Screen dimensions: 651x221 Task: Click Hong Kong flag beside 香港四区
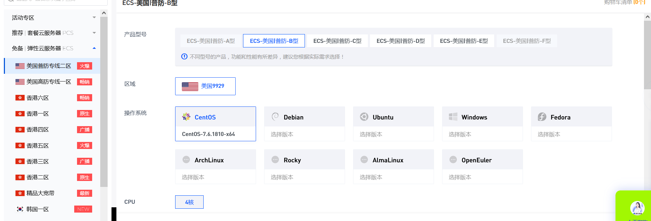[x=20, y=130]
